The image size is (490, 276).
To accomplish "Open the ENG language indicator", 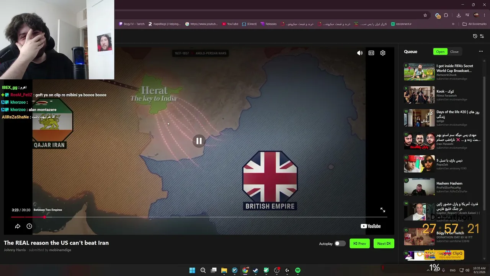I will coord(453,270).
